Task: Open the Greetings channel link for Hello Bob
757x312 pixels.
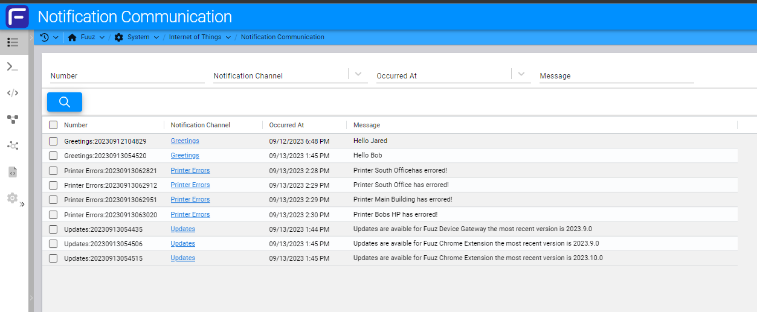Action: click(184, 156)
